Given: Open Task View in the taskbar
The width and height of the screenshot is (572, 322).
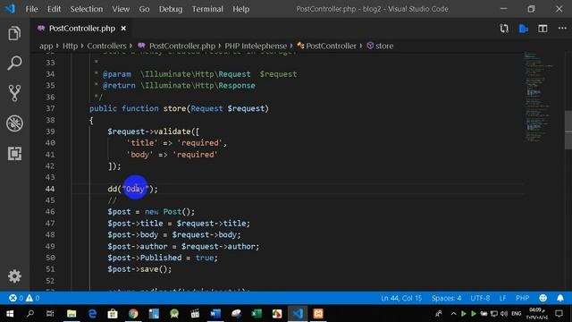Looking at the screenshot, I should 50,314.
